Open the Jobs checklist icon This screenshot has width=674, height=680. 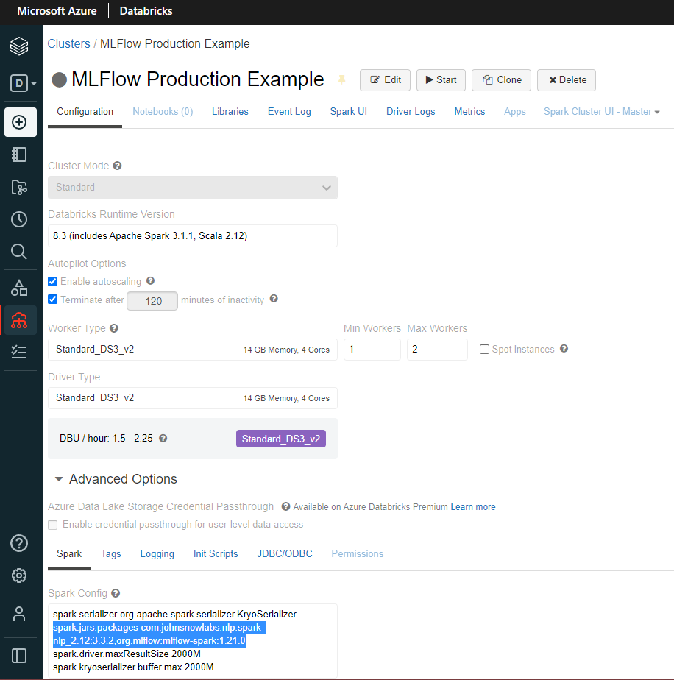19,352
